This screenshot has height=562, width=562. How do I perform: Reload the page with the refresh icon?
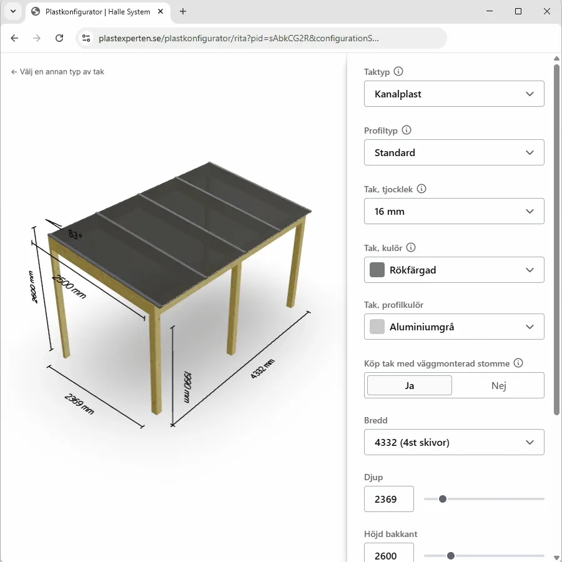pyautogui.click(x=59, y=38)
